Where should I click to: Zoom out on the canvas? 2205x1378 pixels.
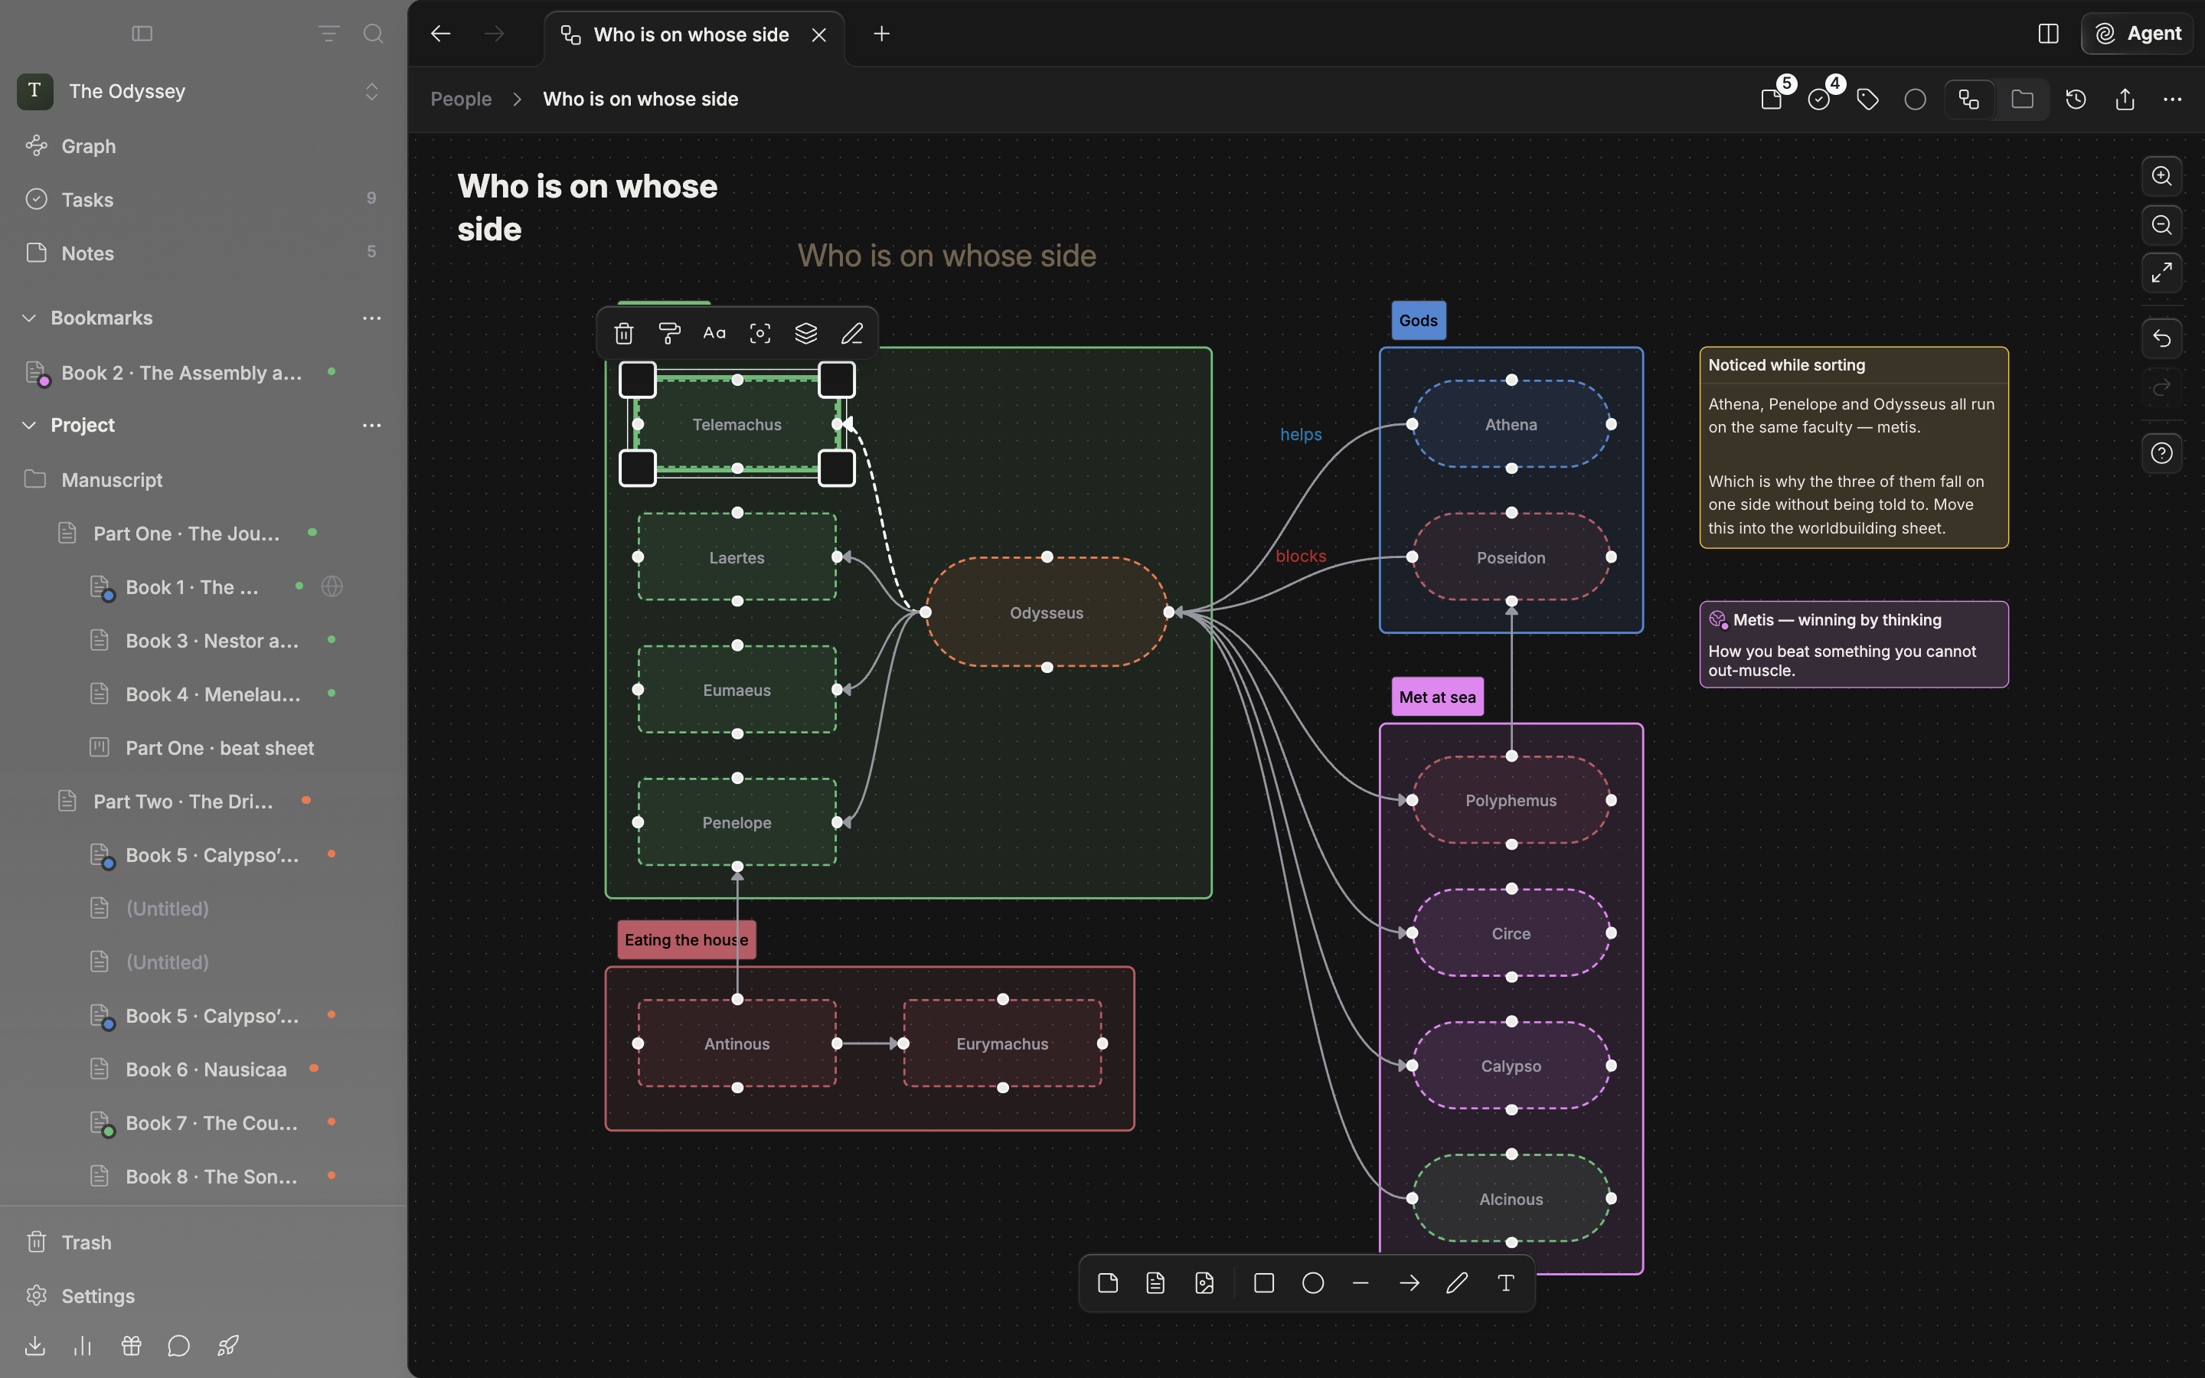click(2161, 224)
